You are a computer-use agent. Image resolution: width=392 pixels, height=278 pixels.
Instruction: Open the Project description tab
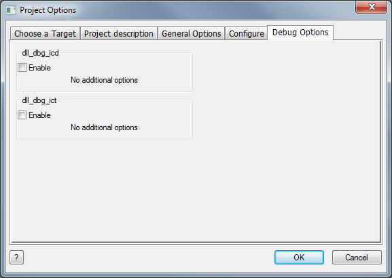click(119, 33)
